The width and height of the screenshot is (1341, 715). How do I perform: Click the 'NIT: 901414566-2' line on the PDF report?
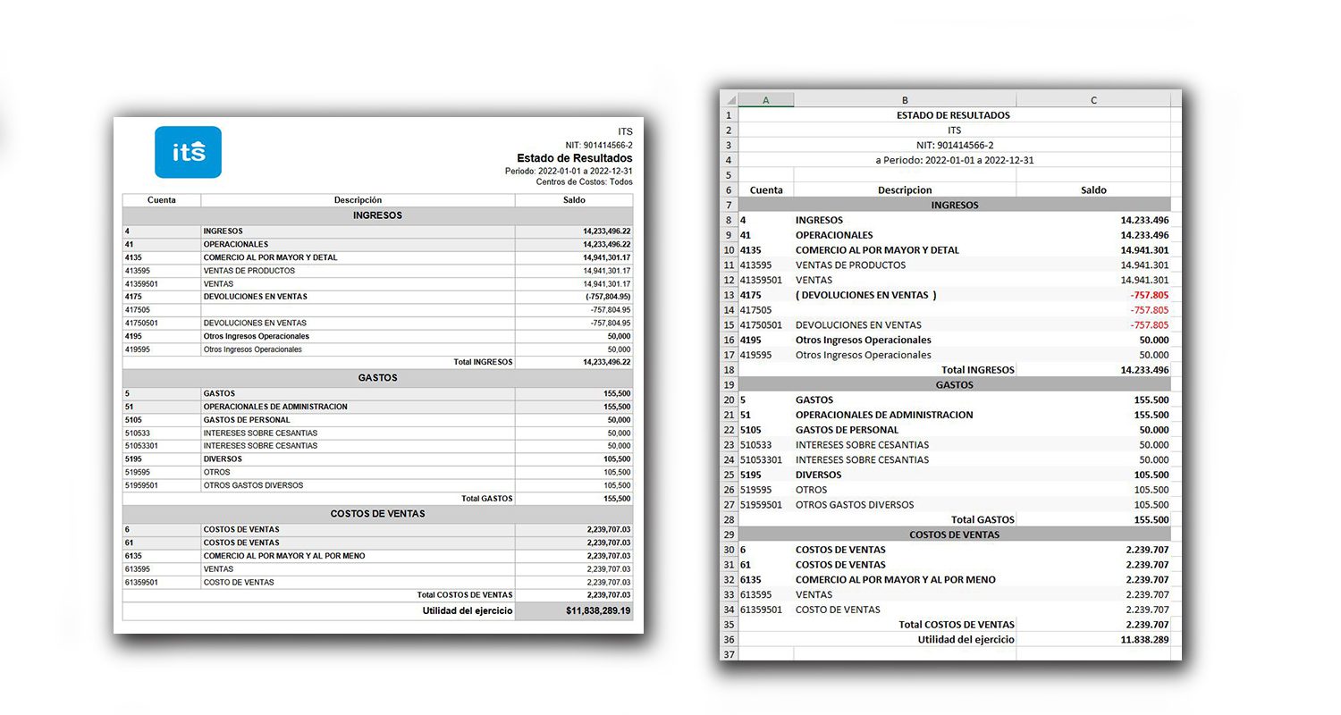[x=599, y=145]
